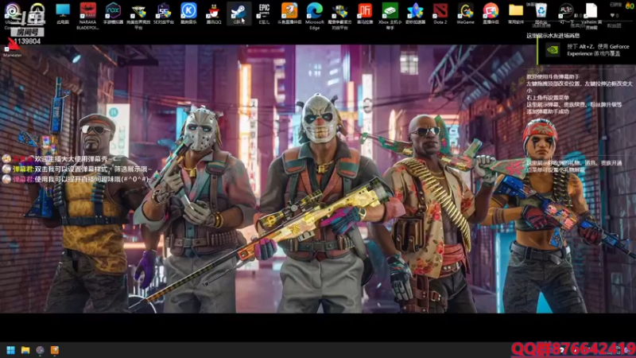Open the Epic Games launcher icon
This screenshot has height=358, width=636.
point(264,14)
